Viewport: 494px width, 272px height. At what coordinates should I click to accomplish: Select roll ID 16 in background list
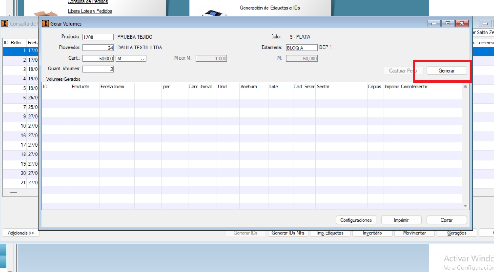point(21,135)
